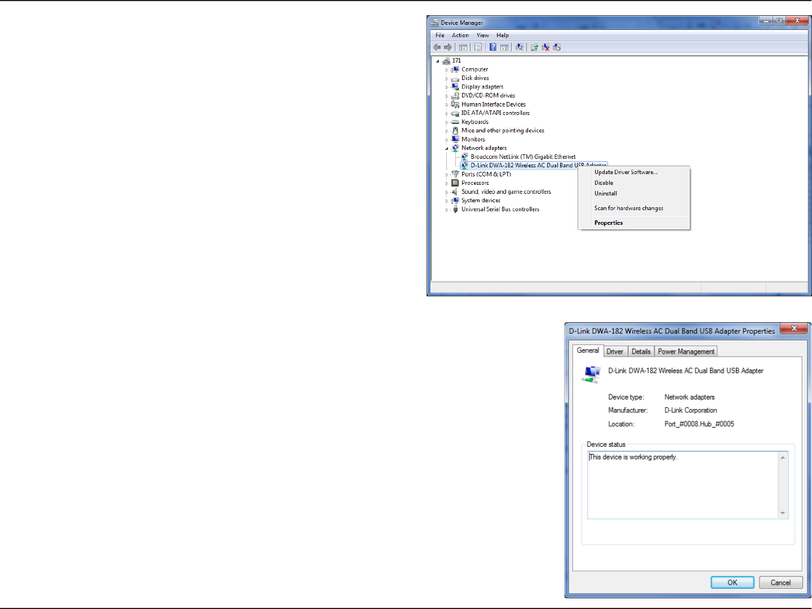
Task: Close the D-Link adapter Properties dialog
Action: click(795, 328)
